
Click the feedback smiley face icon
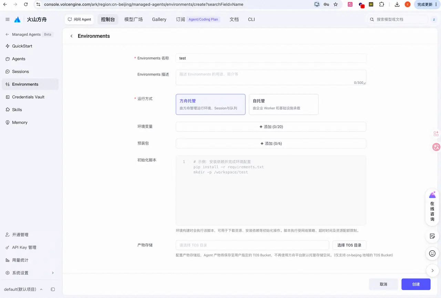[x=432, y=253]
